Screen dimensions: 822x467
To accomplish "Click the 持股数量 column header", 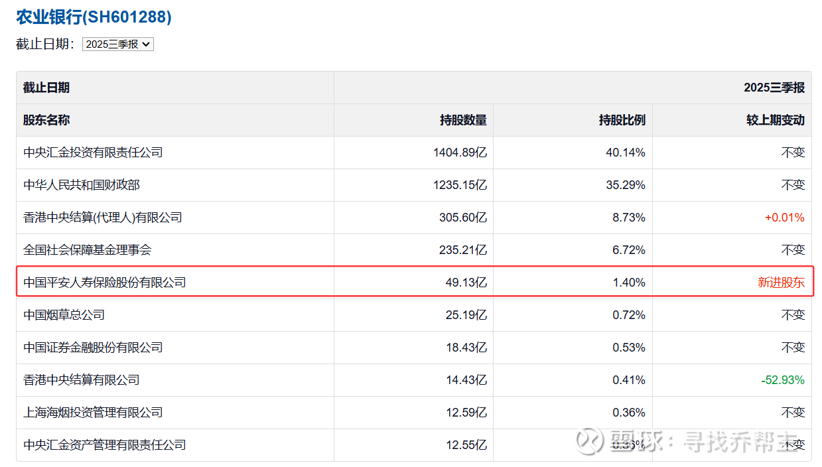I will [x=463, y=120].
